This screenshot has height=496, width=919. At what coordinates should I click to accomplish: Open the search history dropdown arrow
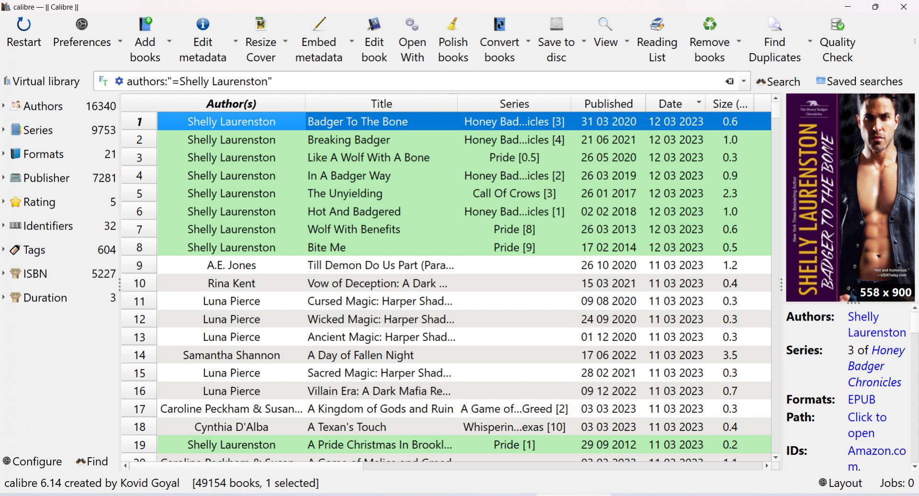744,81
